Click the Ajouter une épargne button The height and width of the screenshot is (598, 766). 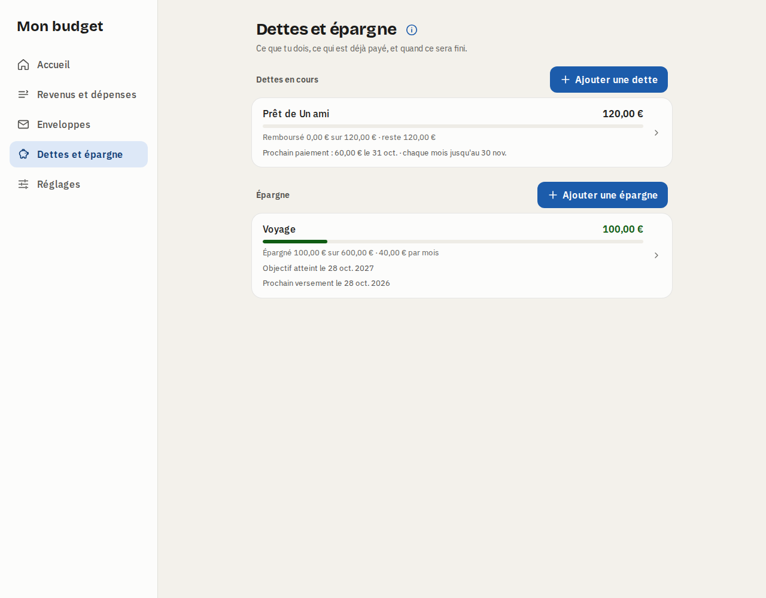(x=603, y=195)
